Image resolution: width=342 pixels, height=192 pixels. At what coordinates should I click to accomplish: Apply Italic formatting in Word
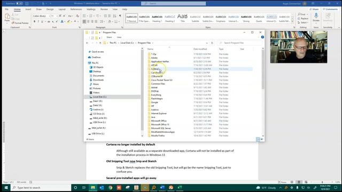tap(38, 21)
